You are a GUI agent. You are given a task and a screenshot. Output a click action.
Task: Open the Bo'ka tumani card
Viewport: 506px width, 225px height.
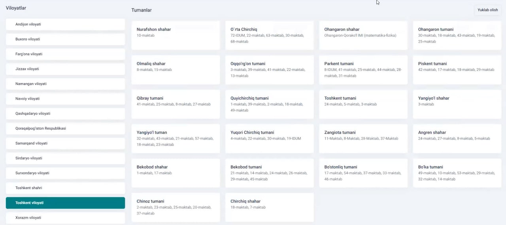[x=457, y=173]
